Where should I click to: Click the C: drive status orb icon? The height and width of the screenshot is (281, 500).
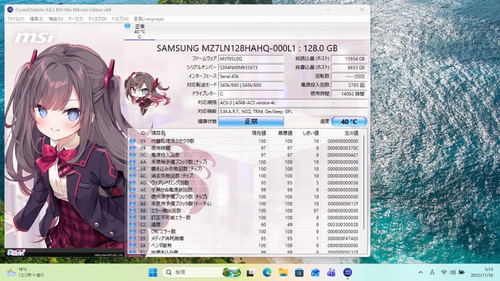pyautogui.click(x=127, y=26)
